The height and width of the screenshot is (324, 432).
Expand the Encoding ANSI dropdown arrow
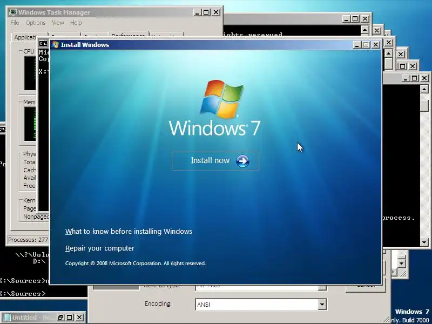tap(322, 305)
